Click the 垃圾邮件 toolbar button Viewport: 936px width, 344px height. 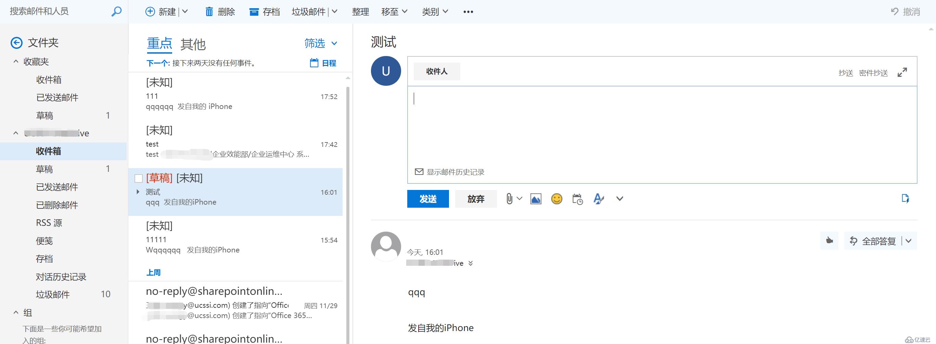pos(308,12)
